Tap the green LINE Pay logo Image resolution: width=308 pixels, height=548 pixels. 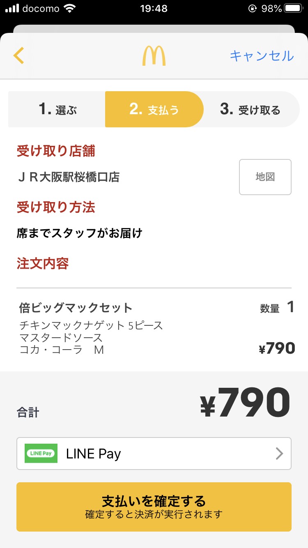[41, 454]
